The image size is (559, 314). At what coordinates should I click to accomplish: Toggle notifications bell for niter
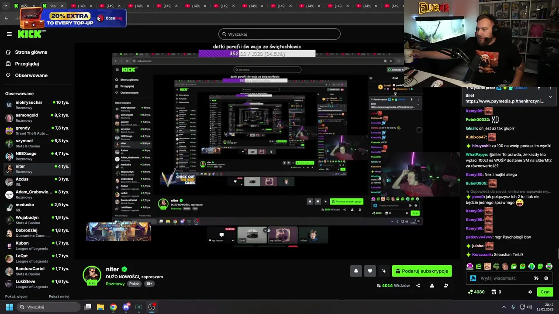tap(356, 271)
